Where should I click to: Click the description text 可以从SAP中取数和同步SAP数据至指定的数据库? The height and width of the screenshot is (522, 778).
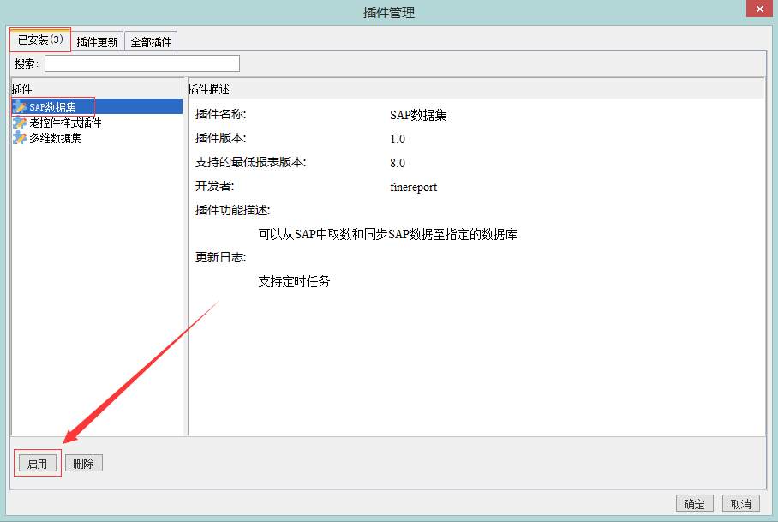[387, 234]
